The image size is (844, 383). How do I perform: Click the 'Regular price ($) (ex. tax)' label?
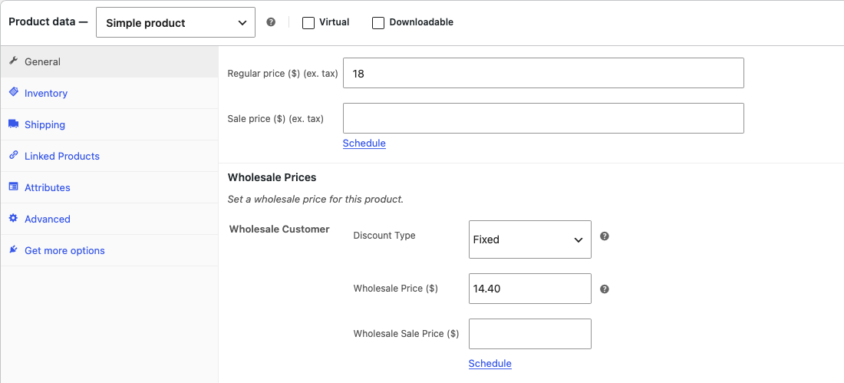(282, 74)
